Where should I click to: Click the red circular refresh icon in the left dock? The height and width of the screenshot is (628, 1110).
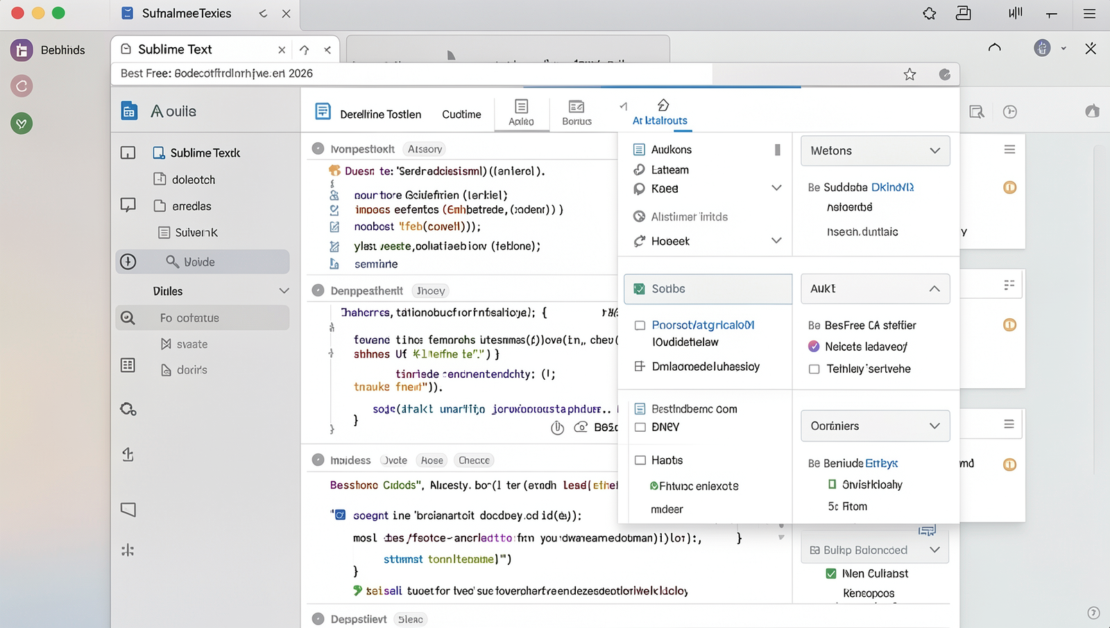[22, 86]
